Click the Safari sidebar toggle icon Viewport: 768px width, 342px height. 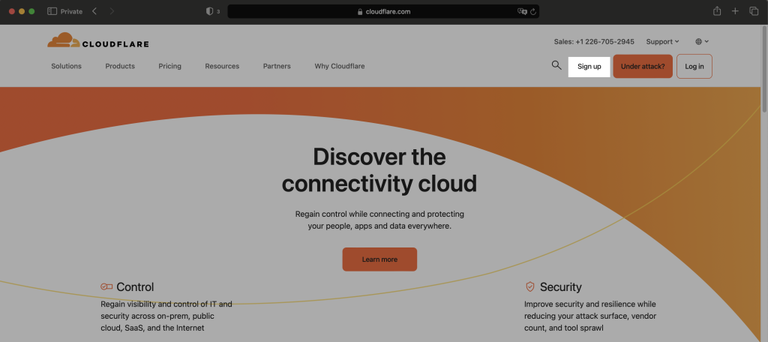pos(52,11)
